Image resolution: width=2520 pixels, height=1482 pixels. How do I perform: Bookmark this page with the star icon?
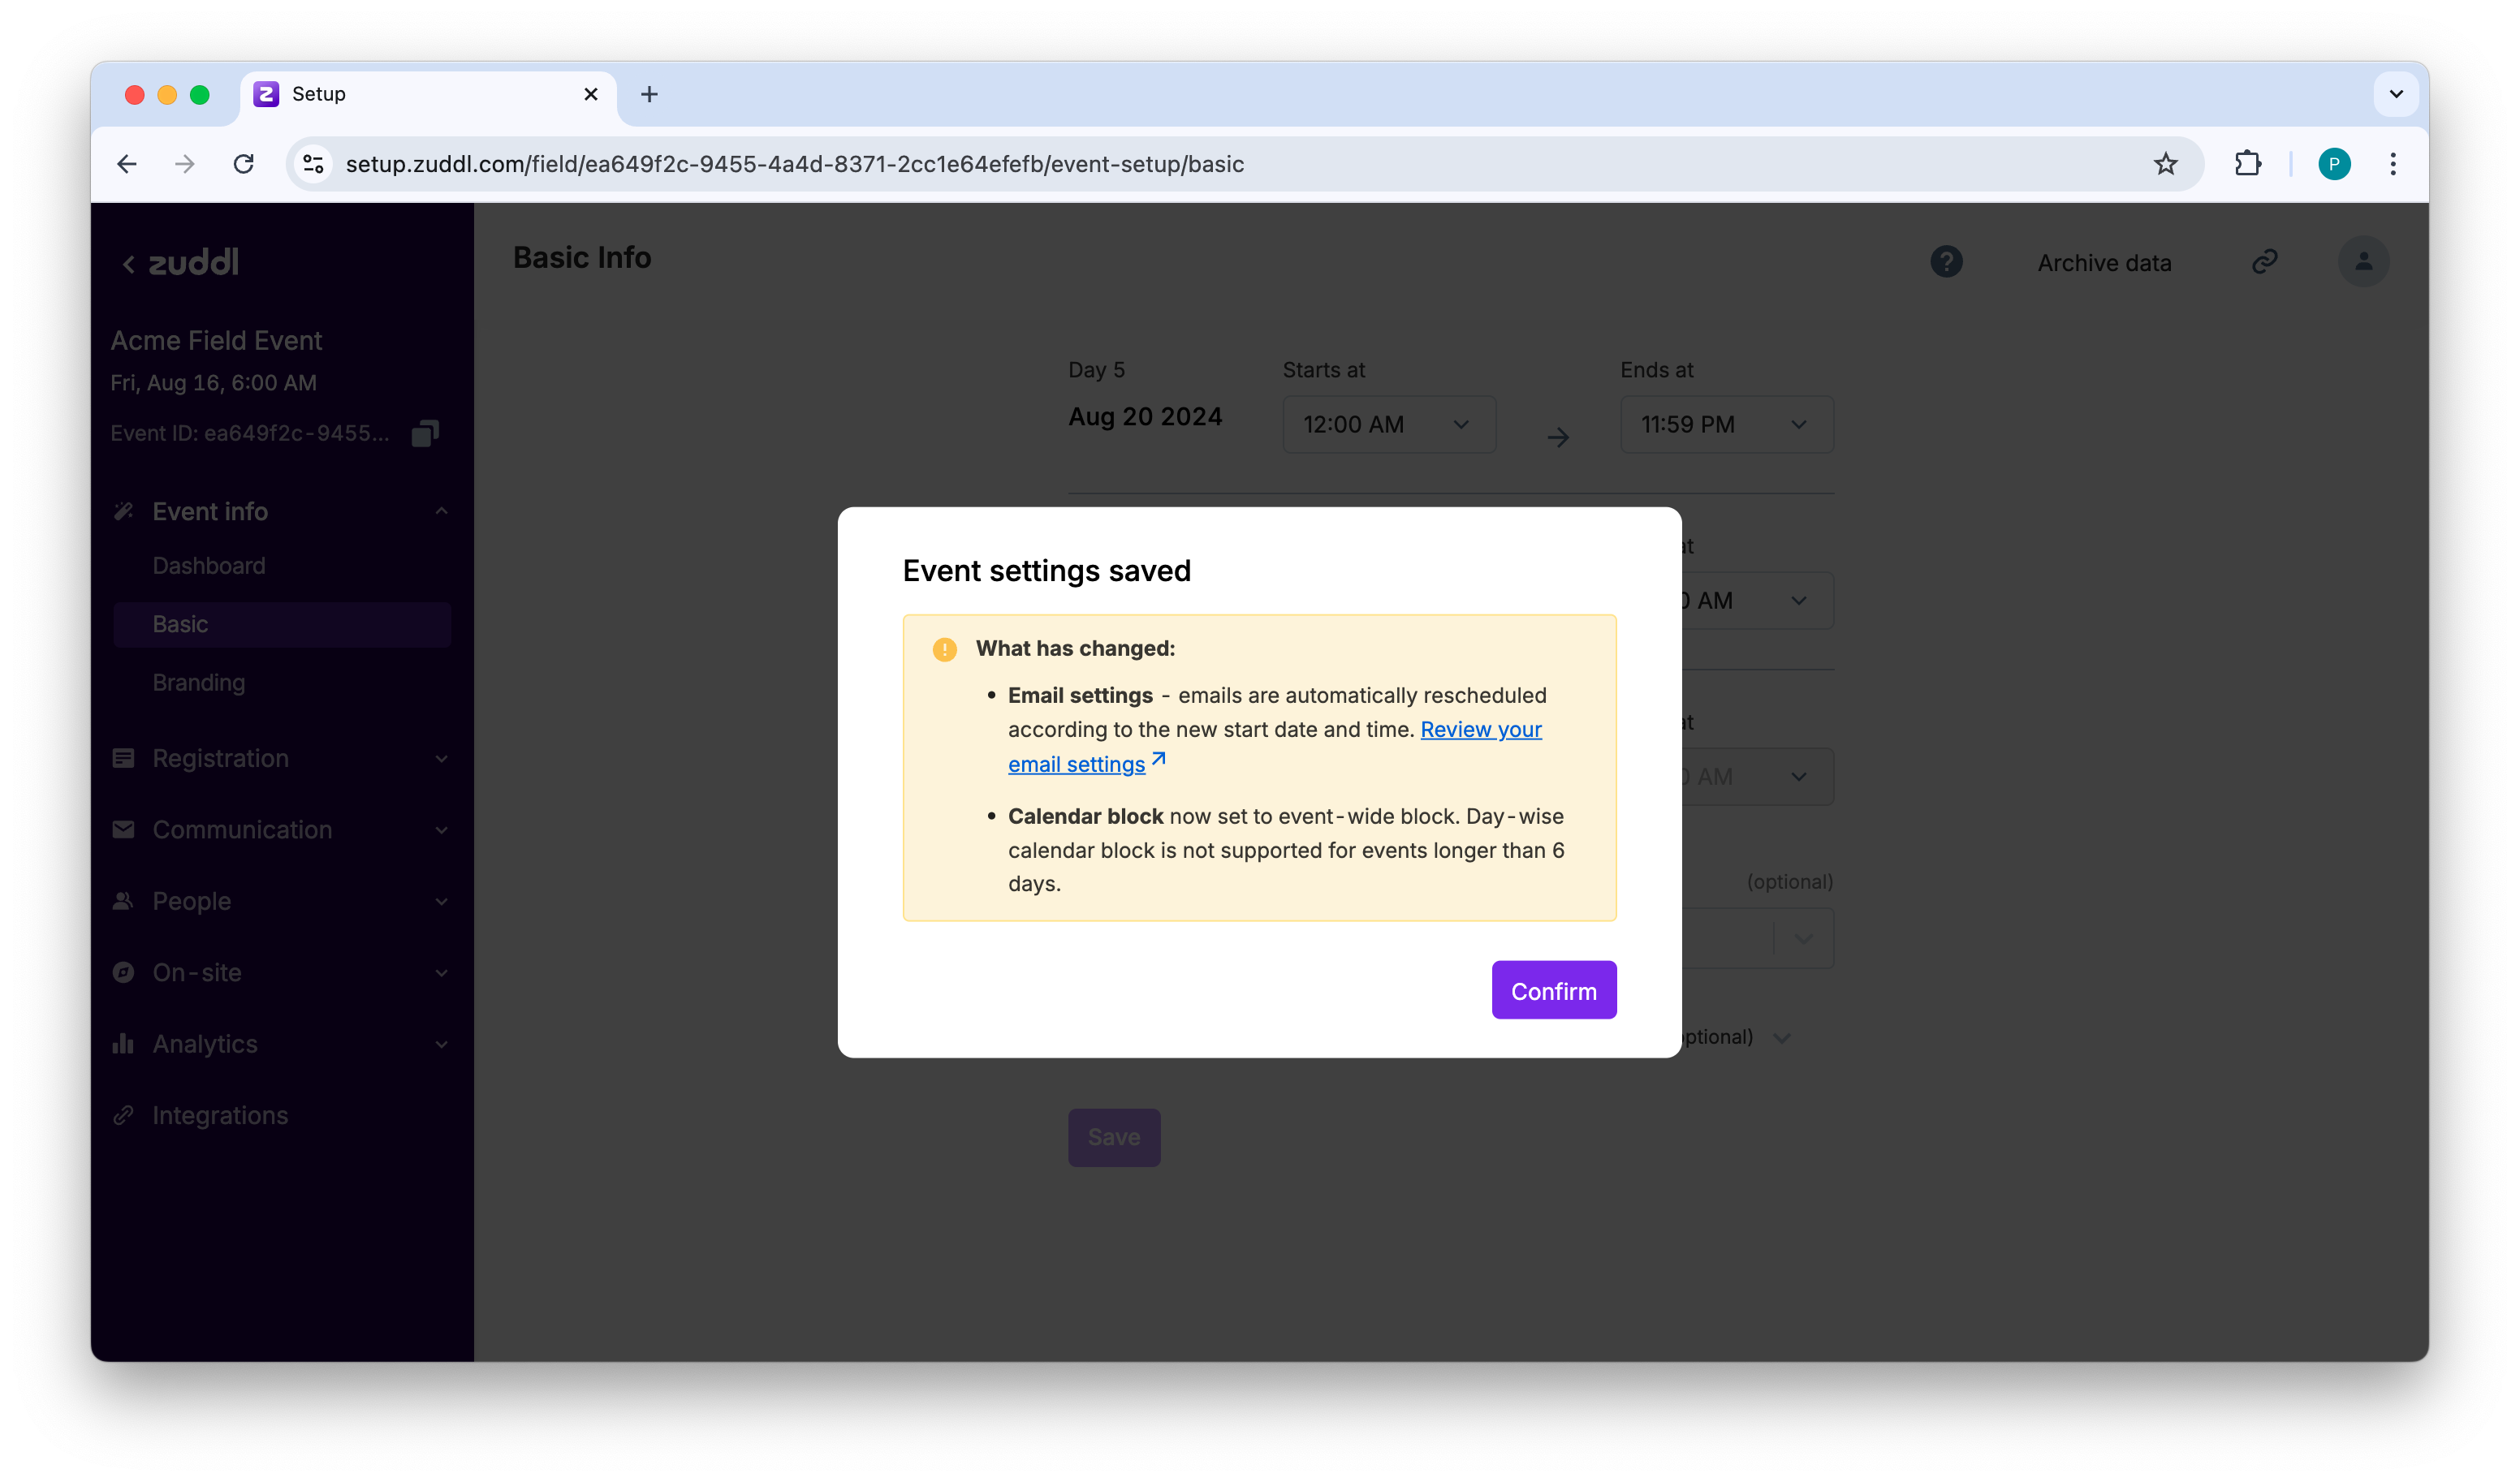2165,164
